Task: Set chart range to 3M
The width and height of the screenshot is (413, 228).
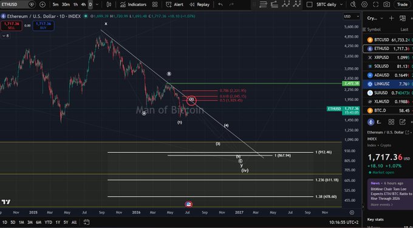Action: pyautogui.click(x=30, y=223)
